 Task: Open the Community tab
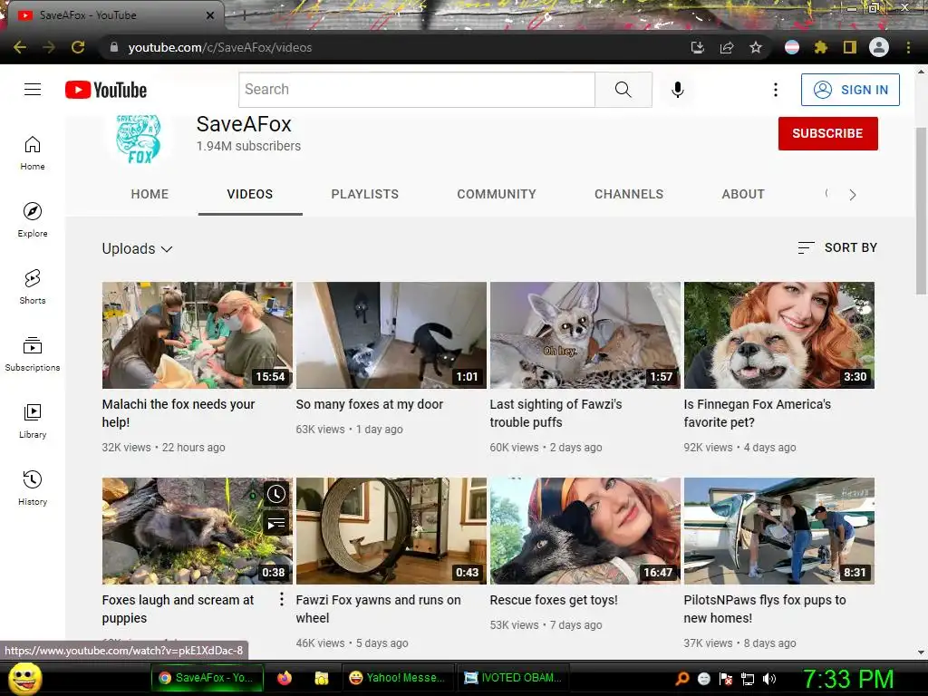coord(497,194)
